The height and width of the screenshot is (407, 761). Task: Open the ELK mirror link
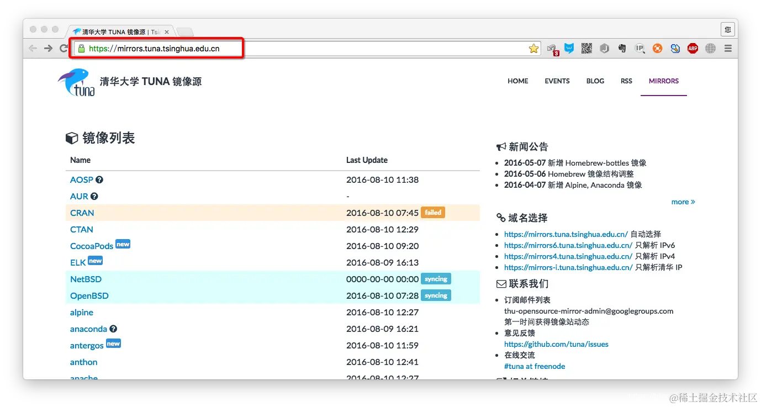tap(78, 262)
